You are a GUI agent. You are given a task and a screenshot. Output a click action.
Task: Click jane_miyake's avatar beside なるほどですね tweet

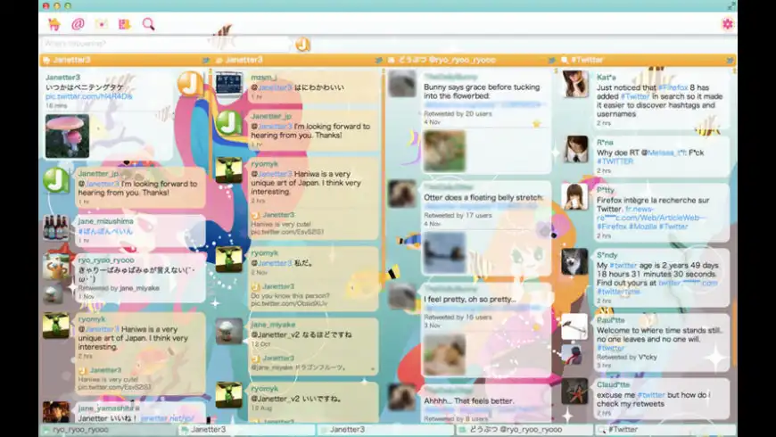(228, 331)
